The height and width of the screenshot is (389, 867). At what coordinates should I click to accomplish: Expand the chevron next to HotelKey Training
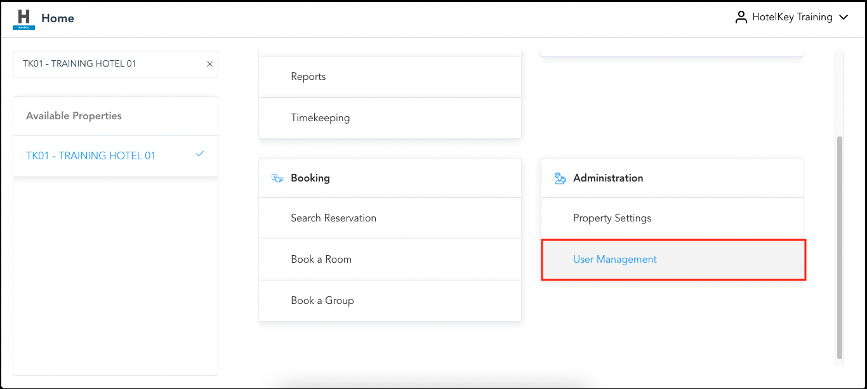(x=844, y=17)
